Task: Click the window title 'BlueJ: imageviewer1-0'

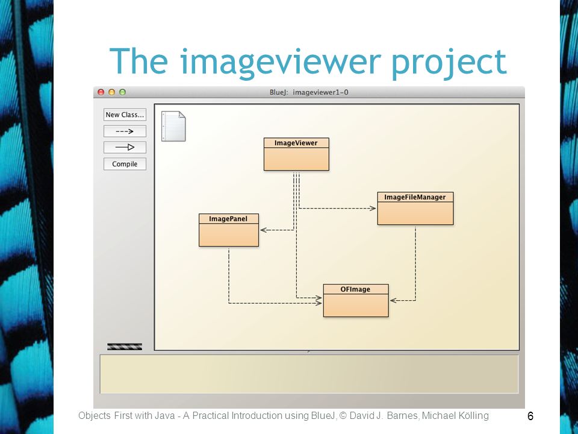Action: (309, 92)
